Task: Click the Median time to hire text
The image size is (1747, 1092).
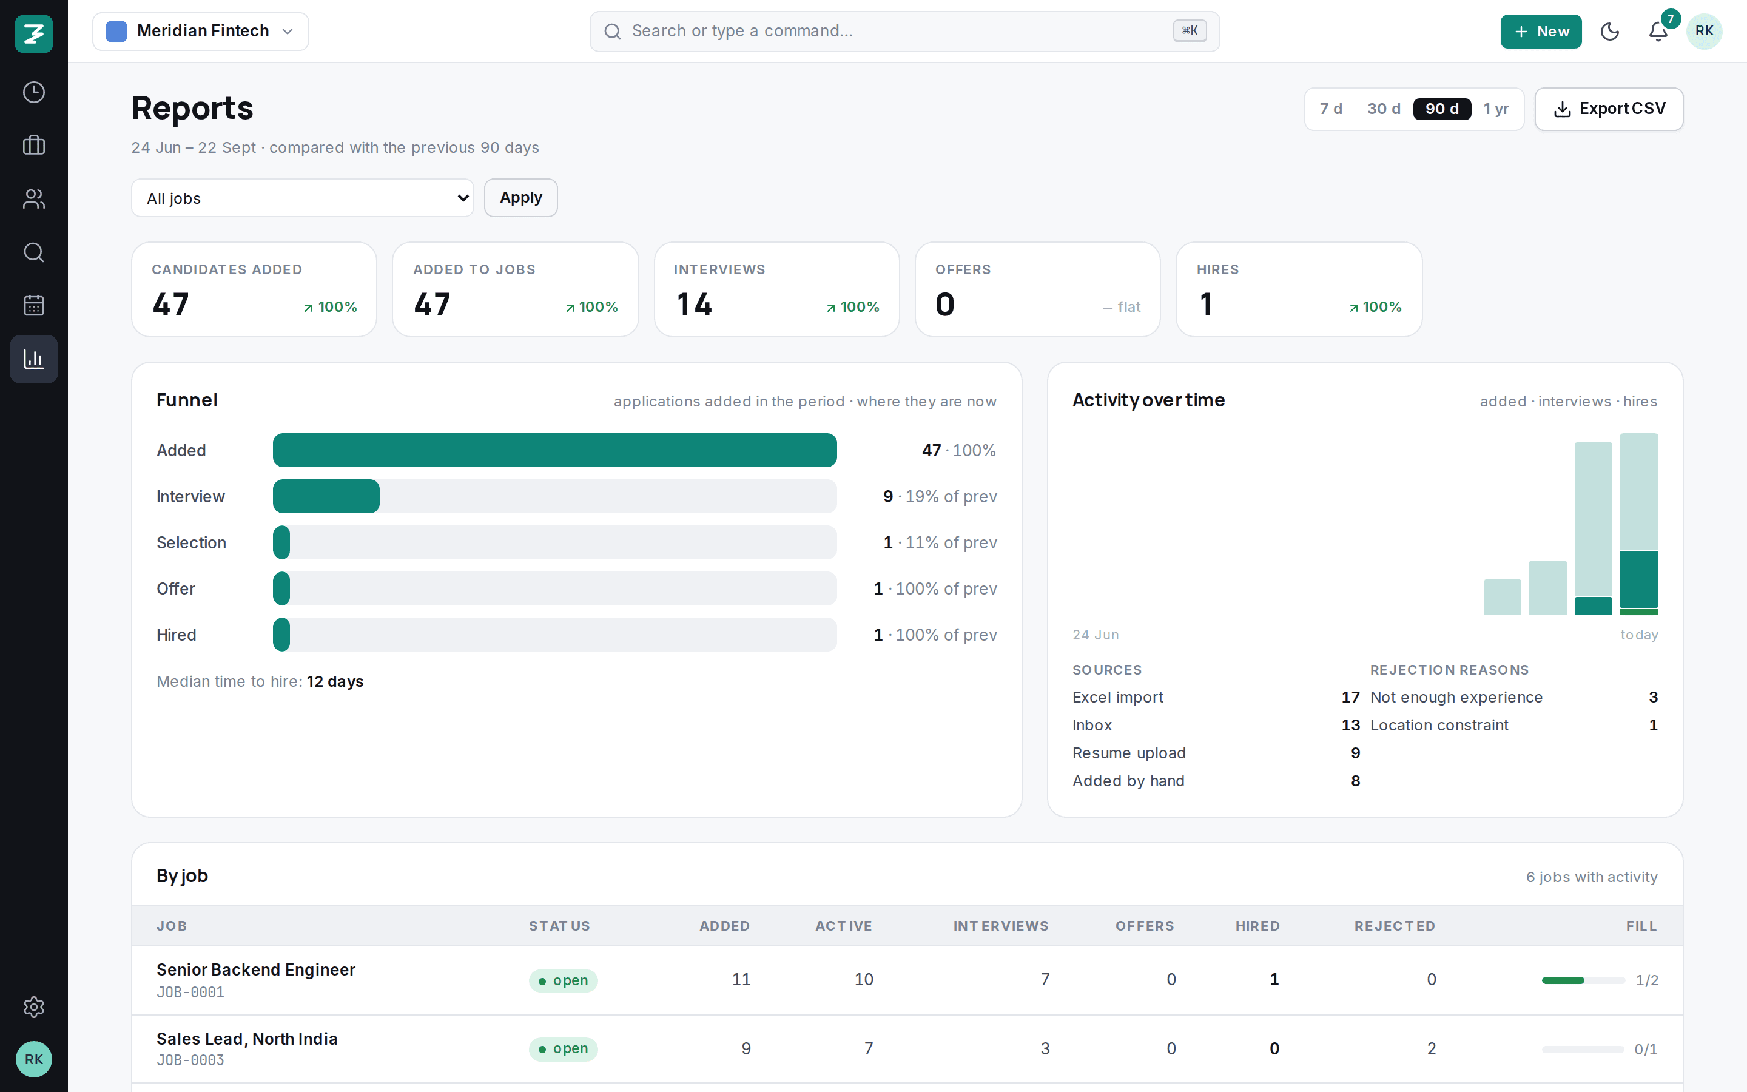Action: [x=260, y=681]
